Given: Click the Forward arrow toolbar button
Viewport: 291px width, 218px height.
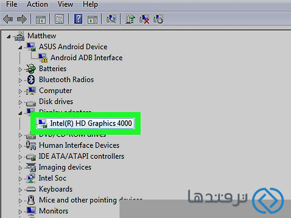Looking at the screenshot, I should 22,19.
